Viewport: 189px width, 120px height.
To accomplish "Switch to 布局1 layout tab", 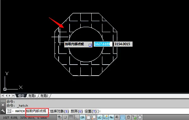I will point(32,96).
